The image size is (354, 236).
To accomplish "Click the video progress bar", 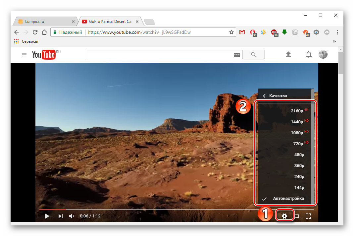I will point(166,209).
